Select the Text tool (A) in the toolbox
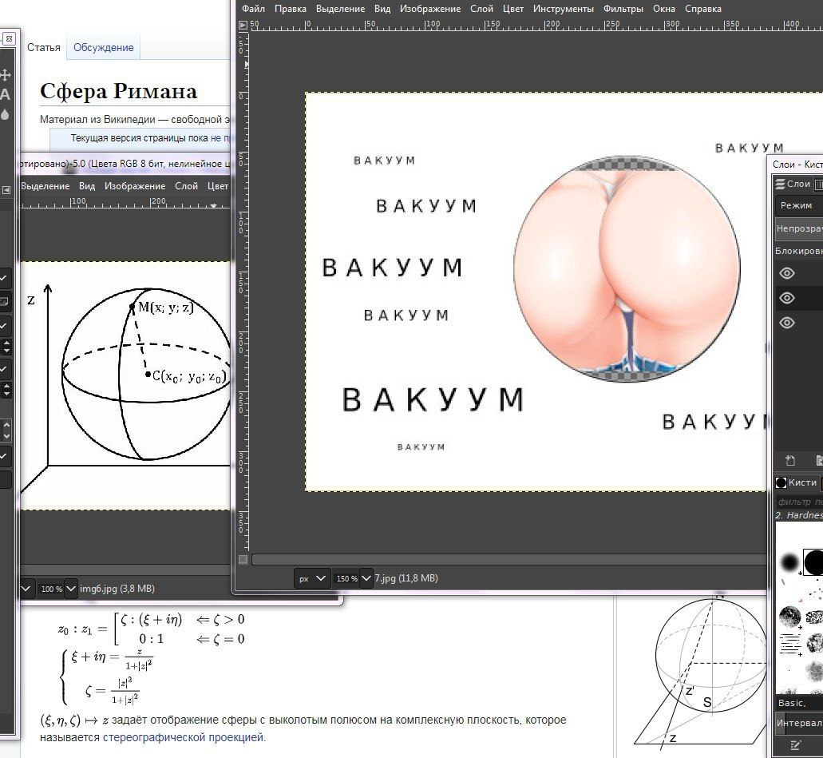 coord(5,94)
